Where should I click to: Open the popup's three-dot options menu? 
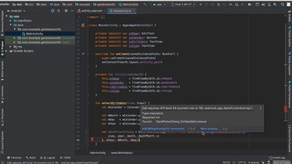(x=261, y=108)
